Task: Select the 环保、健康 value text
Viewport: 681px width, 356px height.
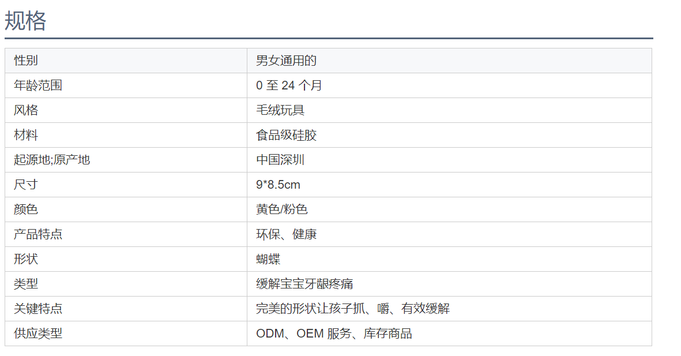Action: (x=286, y=234)
